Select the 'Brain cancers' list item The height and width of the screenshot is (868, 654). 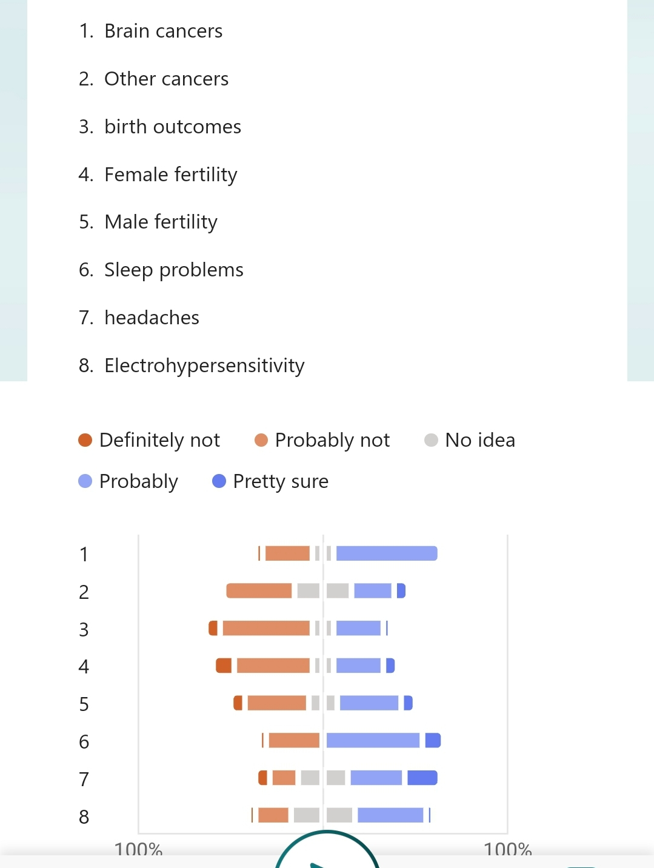pyautogui.click(x=163, y=31)
